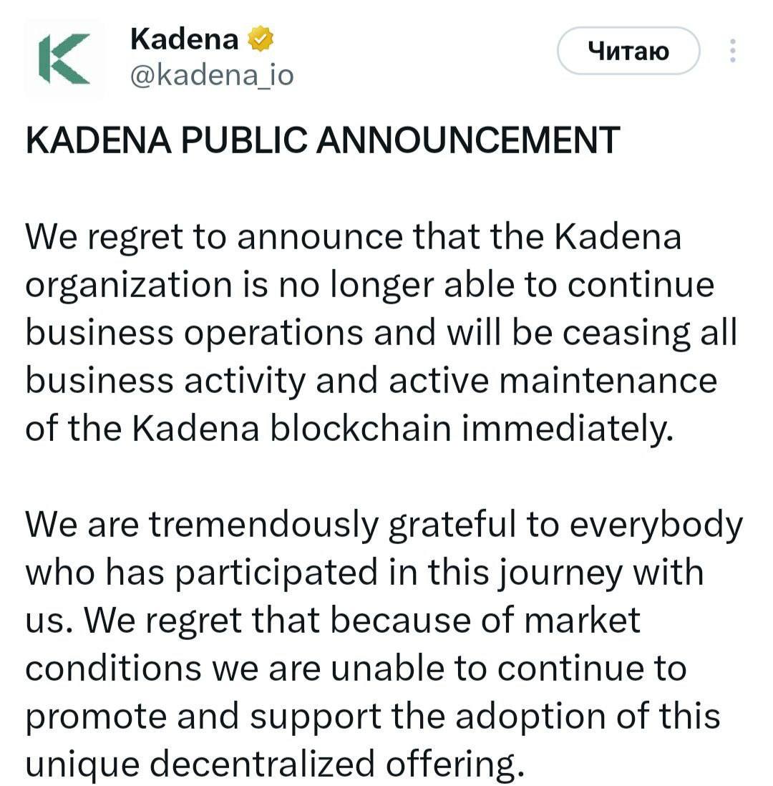Click the KADENA PUBLIC ANNOUNCEMENT heading
This screenshot has width=773, height=786.
tap(322, 140)
